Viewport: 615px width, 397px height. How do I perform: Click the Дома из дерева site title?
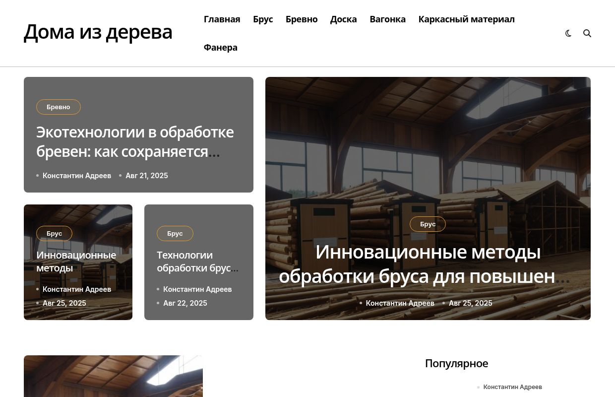98,32
